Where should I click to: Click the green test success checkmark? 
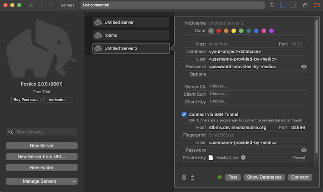[x=220, y=177]
